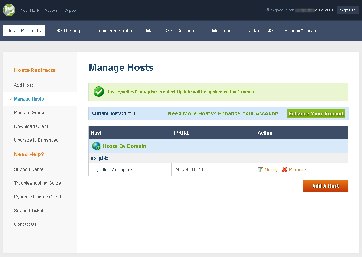Viewport: 362px width, 257px height.
Task: Open the Support menu in top bar
Action: [71, 10]
